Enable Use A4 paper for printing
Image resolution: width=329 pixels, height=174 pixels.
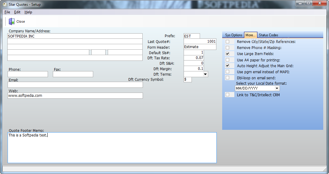(x=227, y=60)
